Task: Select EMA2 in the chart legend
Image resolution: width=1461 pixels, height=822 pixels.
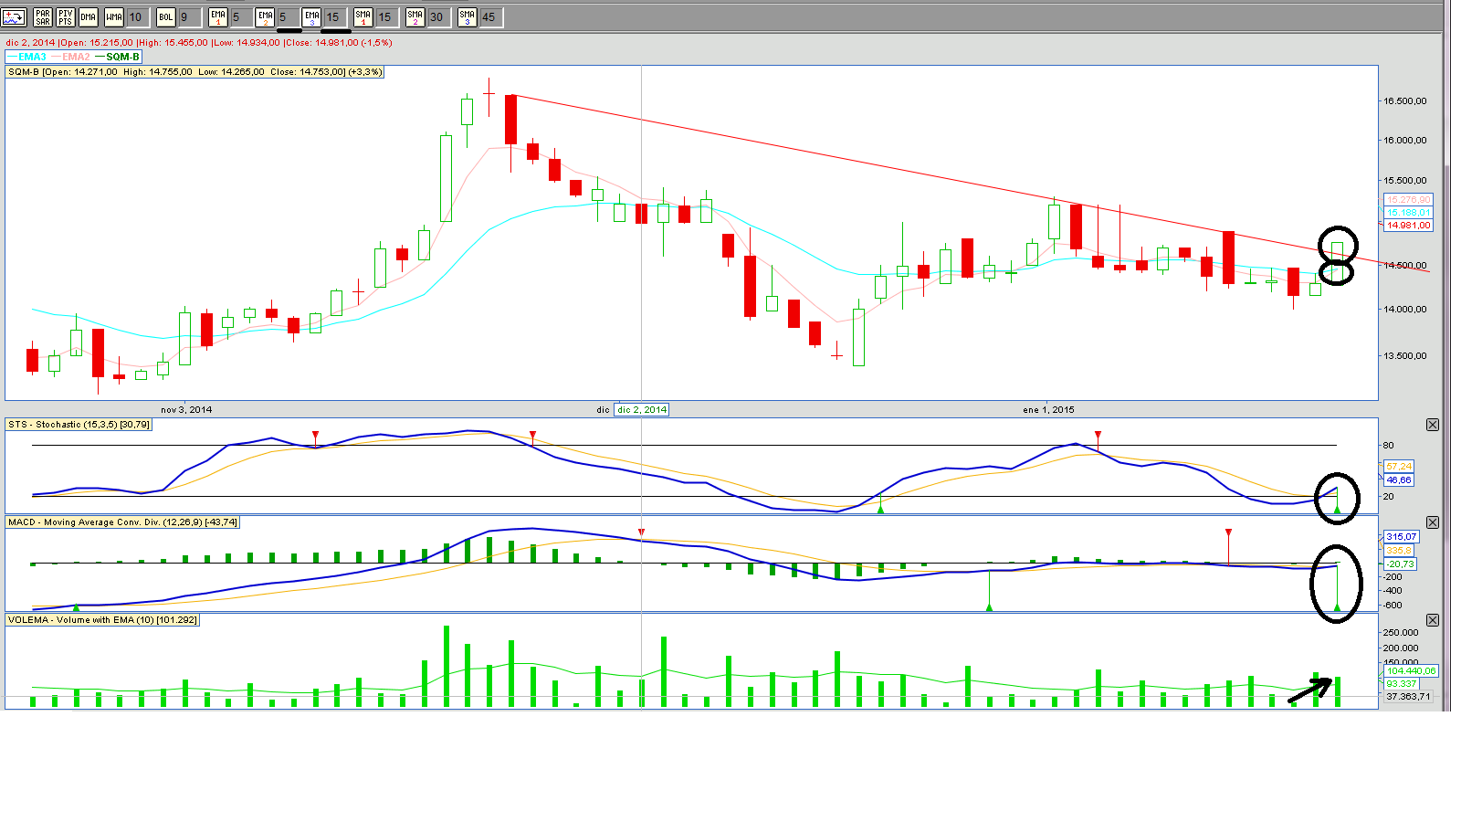Action: [x=71, y=57]
